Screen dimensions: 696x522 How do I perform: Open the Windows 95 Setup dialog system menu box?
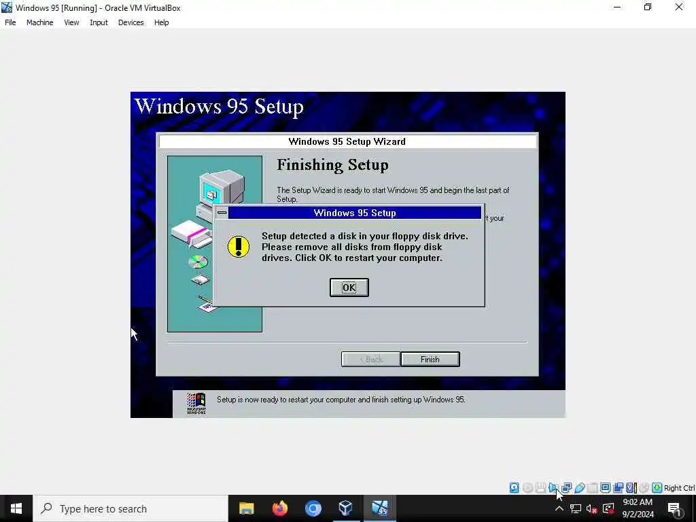tap(222, 213)
